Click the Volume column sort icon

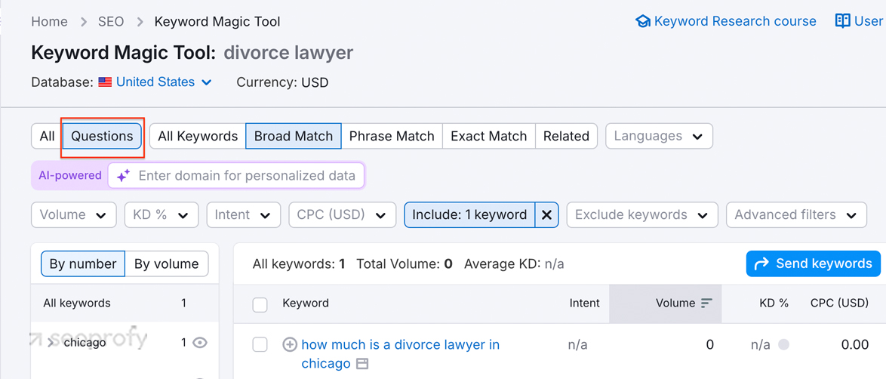(706, 304)
